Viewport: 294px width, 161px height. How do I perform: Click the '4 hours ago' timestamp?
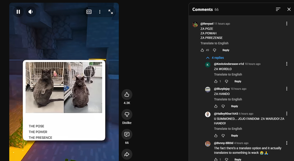point(241,143)
